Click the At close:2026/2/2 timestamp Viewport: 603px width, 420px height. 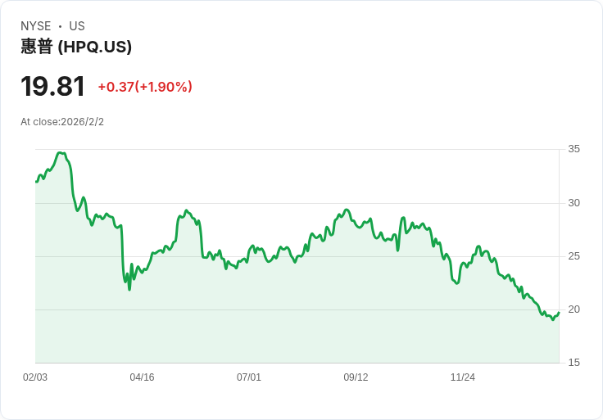(x=62, y=122)
